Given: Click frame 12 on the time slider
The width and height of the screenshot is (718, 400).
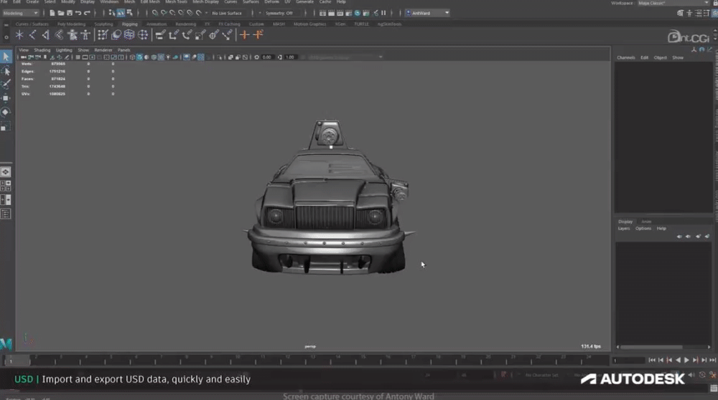Looking at the screenshot, I should [288, 361].
